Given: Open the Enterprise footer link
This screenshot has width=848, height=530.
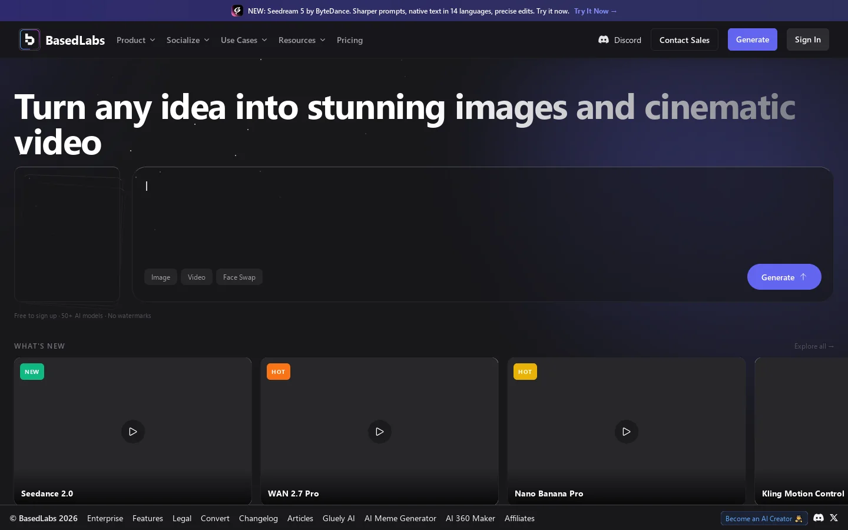Looking at the screenshot, I should pyautogui.click(x=105, y=518).
